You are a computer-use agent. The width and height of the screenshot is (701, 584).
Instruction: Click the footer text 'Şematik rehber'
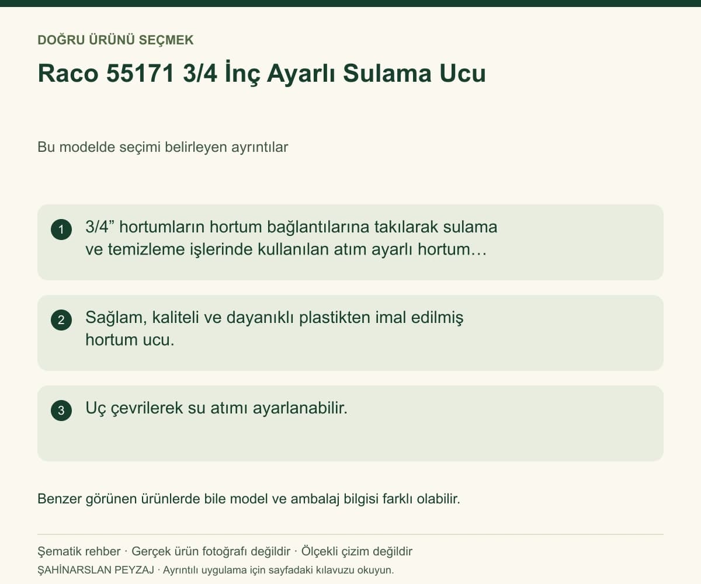[x=79, y=551]
